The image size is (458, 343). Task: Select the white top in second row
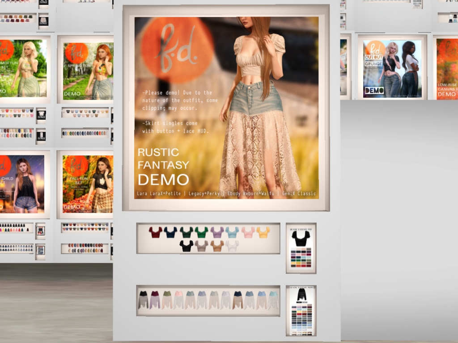click(232, 246)
